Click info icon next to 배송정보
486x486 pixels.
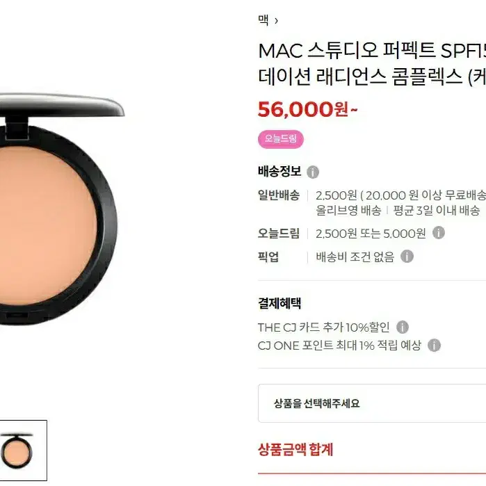click(x=312, y=172)
